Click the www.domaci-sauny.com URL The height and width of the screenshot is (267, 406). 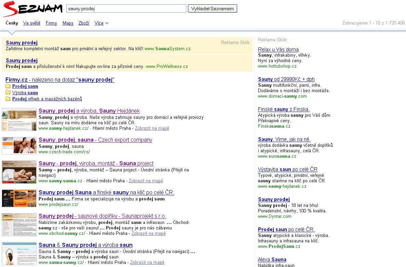(x=282, y=96)
